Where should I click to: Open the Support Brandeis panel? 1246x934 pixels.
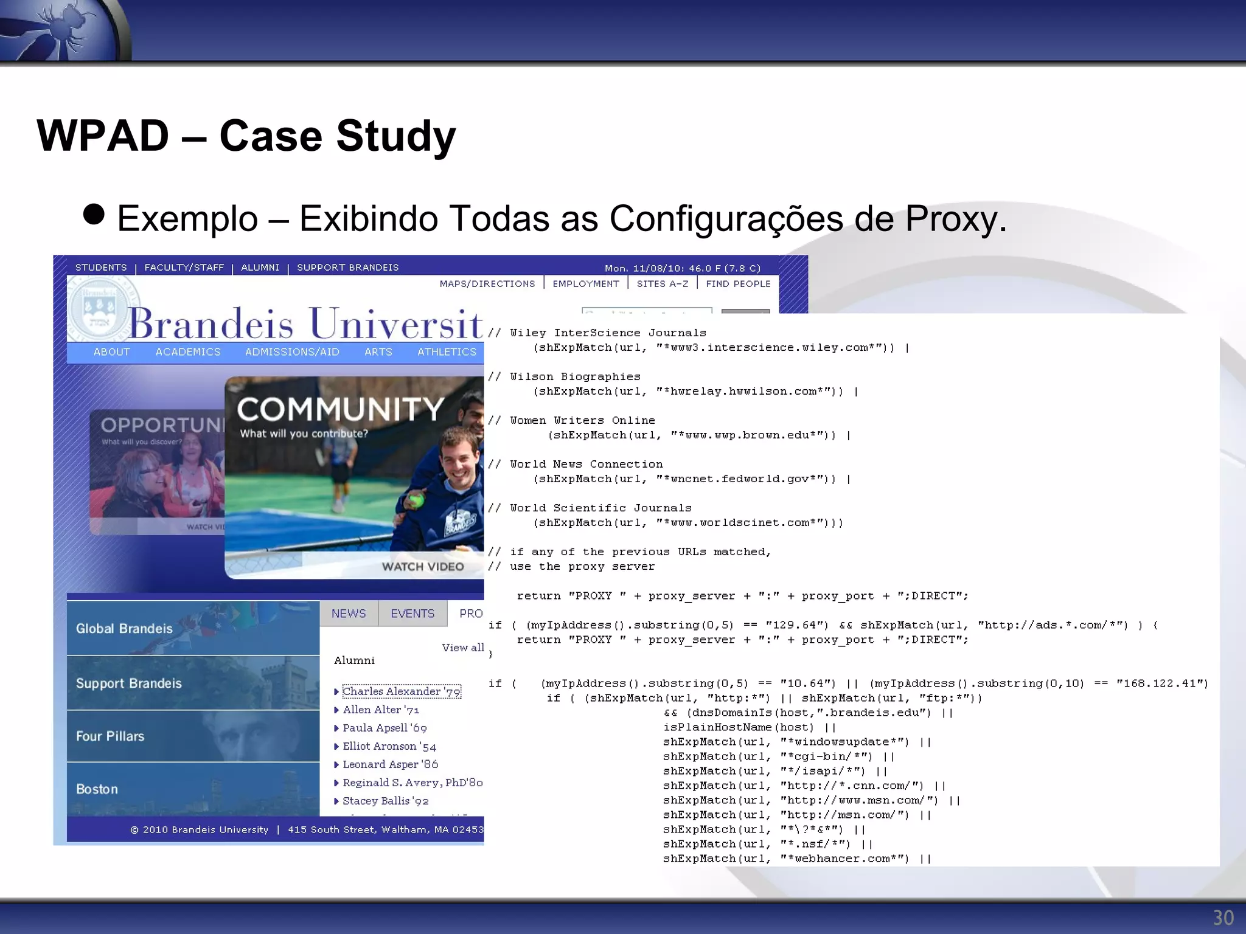(193, 683)
